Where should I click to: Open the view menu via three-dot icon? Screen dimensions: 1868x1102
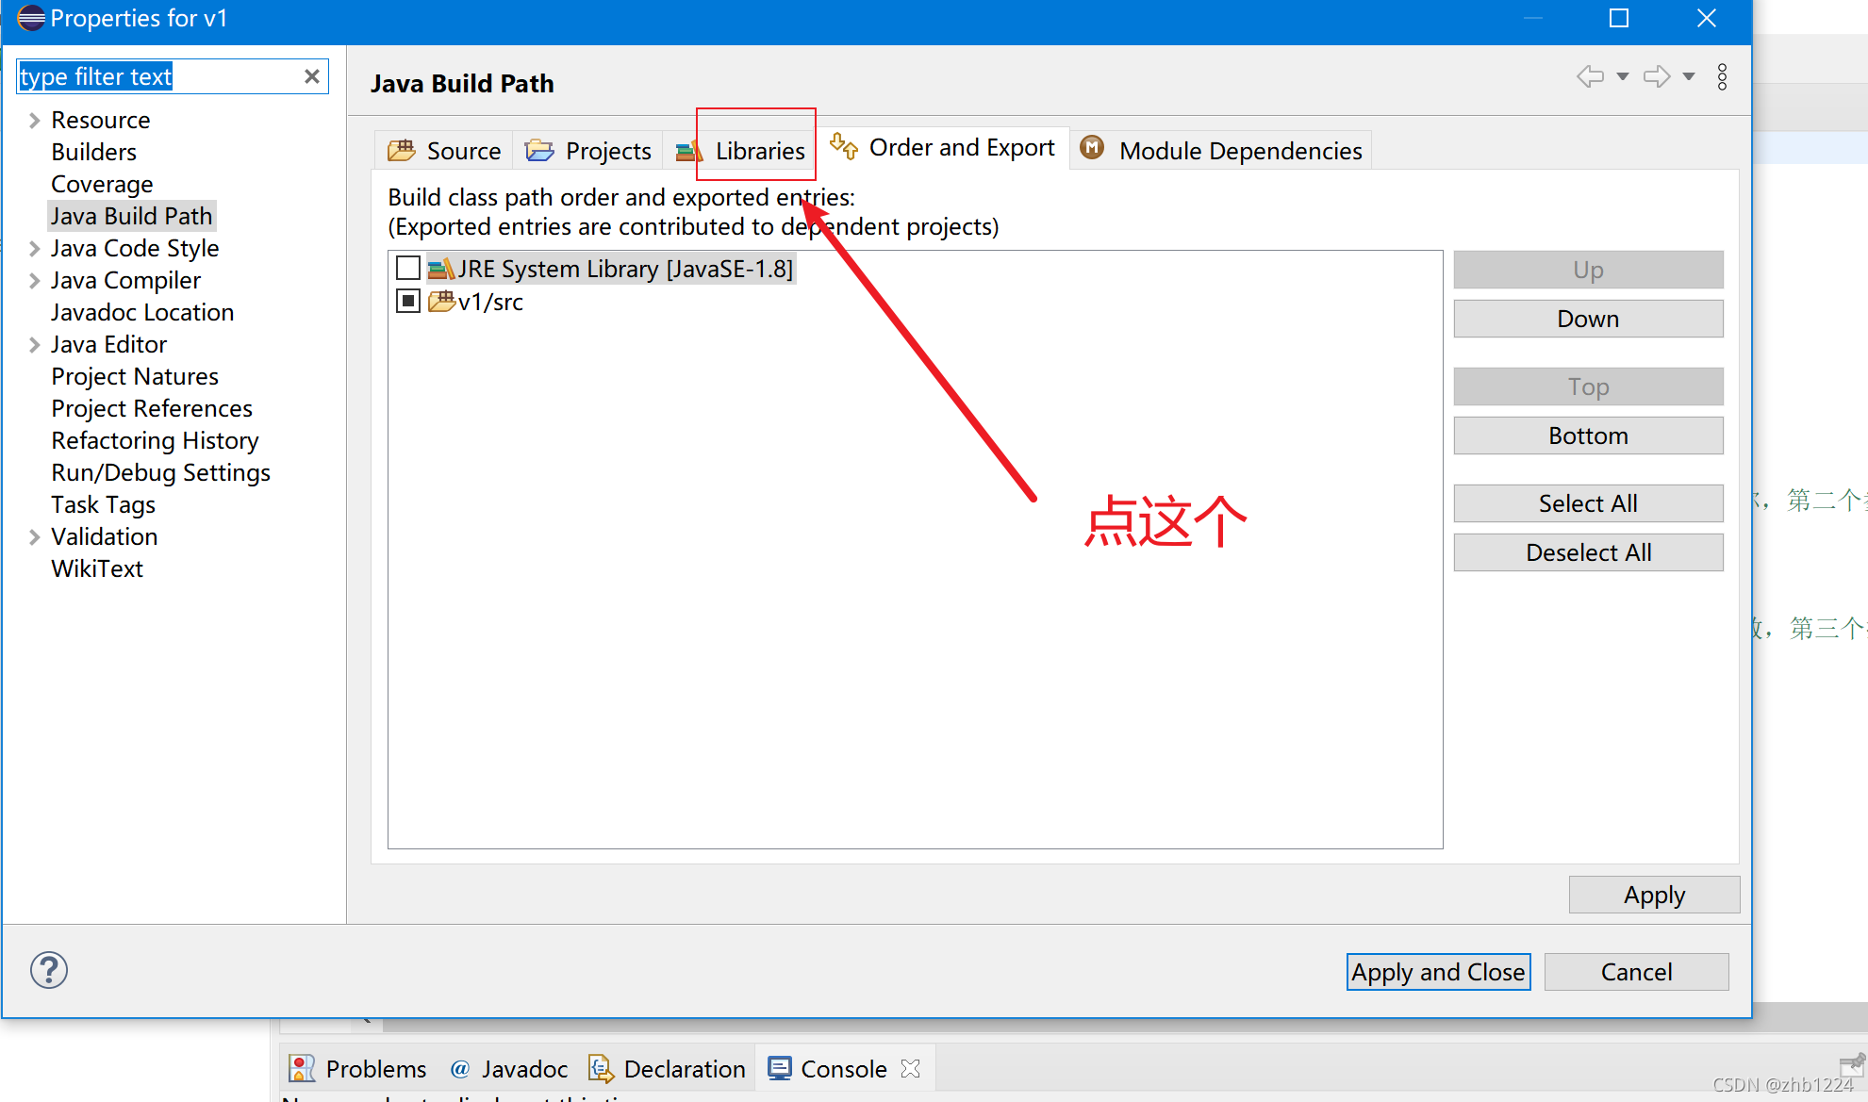tap(1722, 76)
